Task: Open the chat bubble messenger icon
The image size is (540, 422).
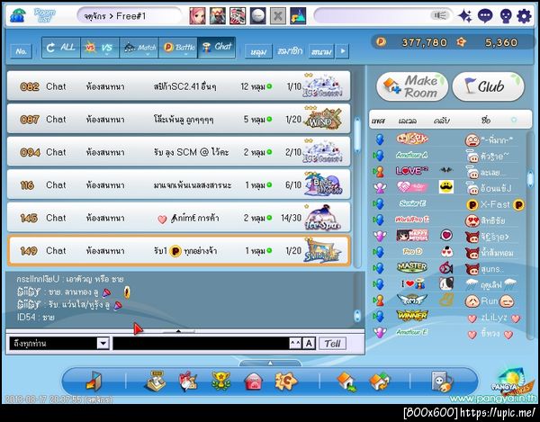Action: (485, 16)
